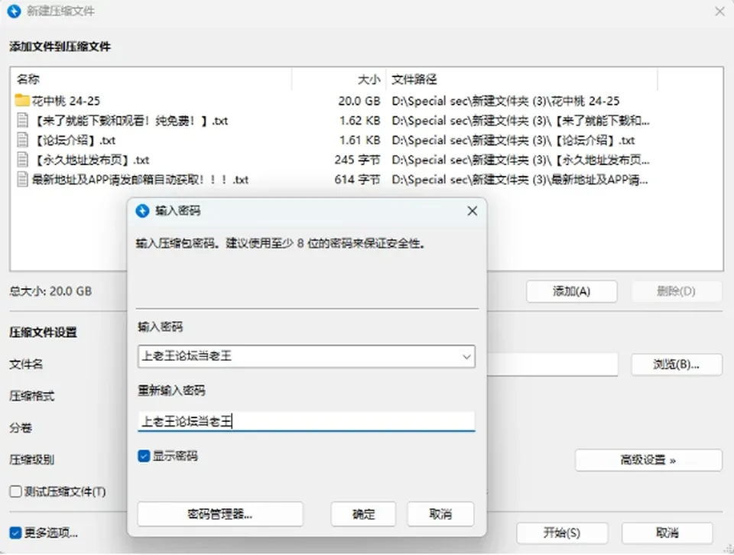This screenshot has height=555, width=734.
Task: Select the 花中桃 24-25 folder icon
Action: point(22,100)
